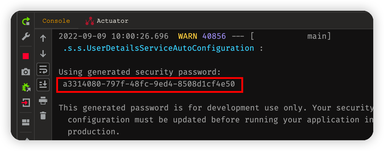Click the WARN log level label
384x151 pixels.
point(188,36)
